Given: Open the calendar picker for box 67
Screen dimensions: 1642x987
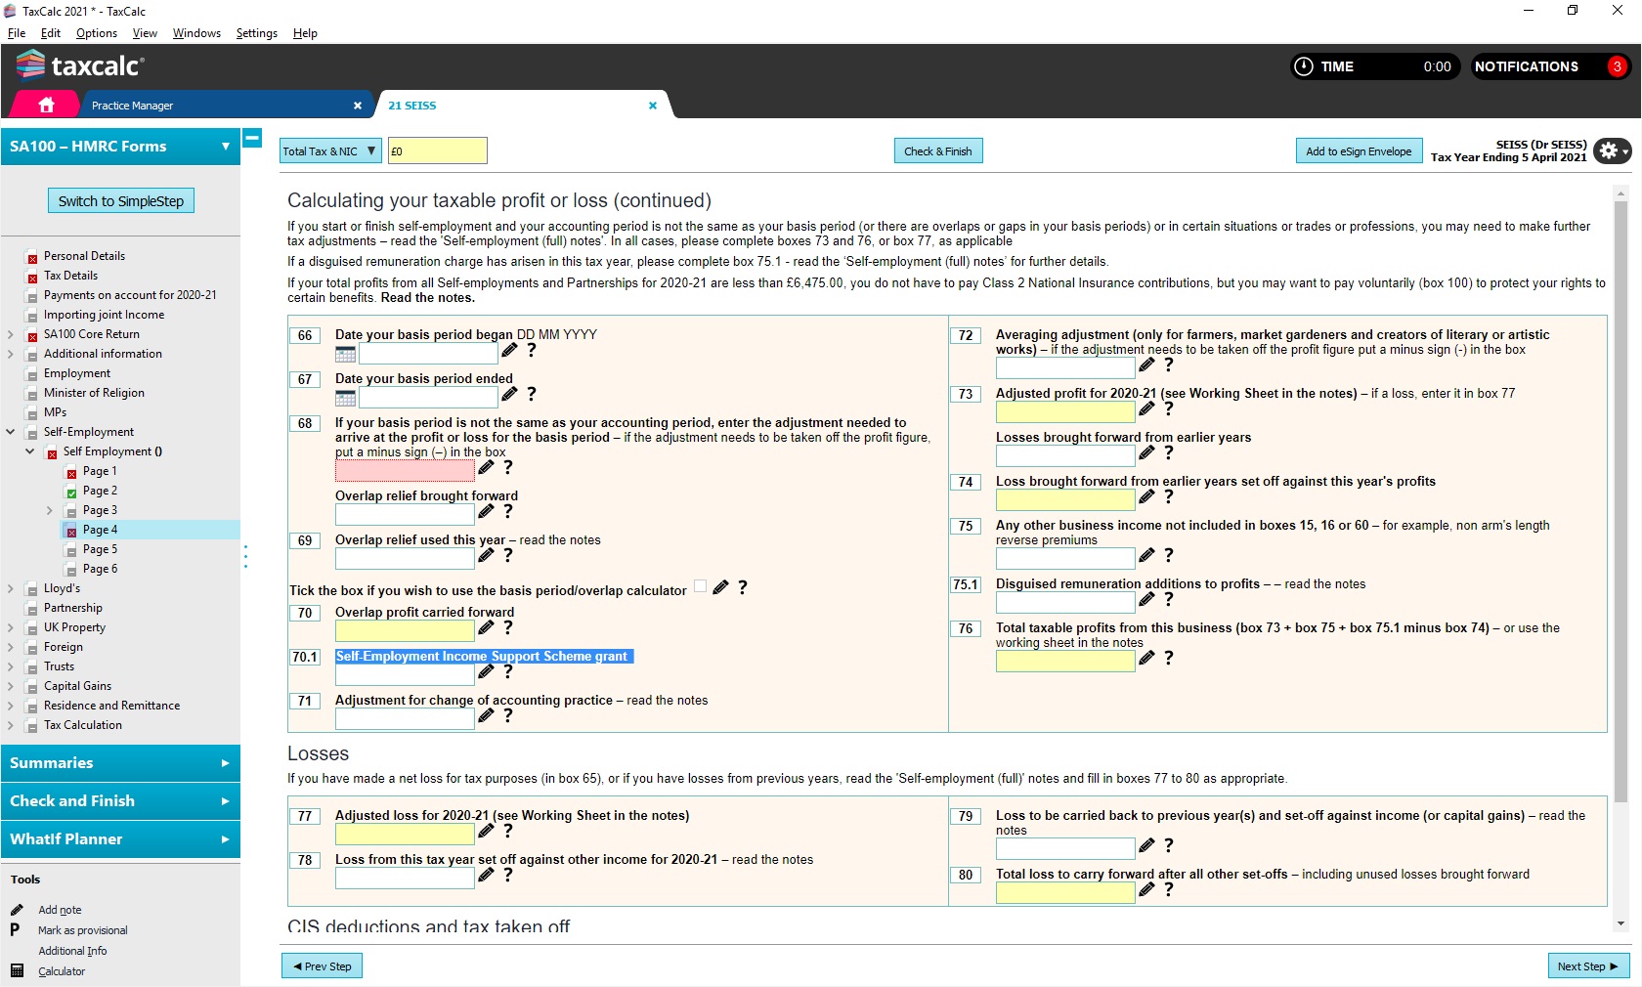Looking at the screenshot, I should (345, 398).
